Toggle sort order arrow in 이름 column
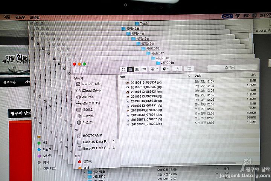 point(189,76)
